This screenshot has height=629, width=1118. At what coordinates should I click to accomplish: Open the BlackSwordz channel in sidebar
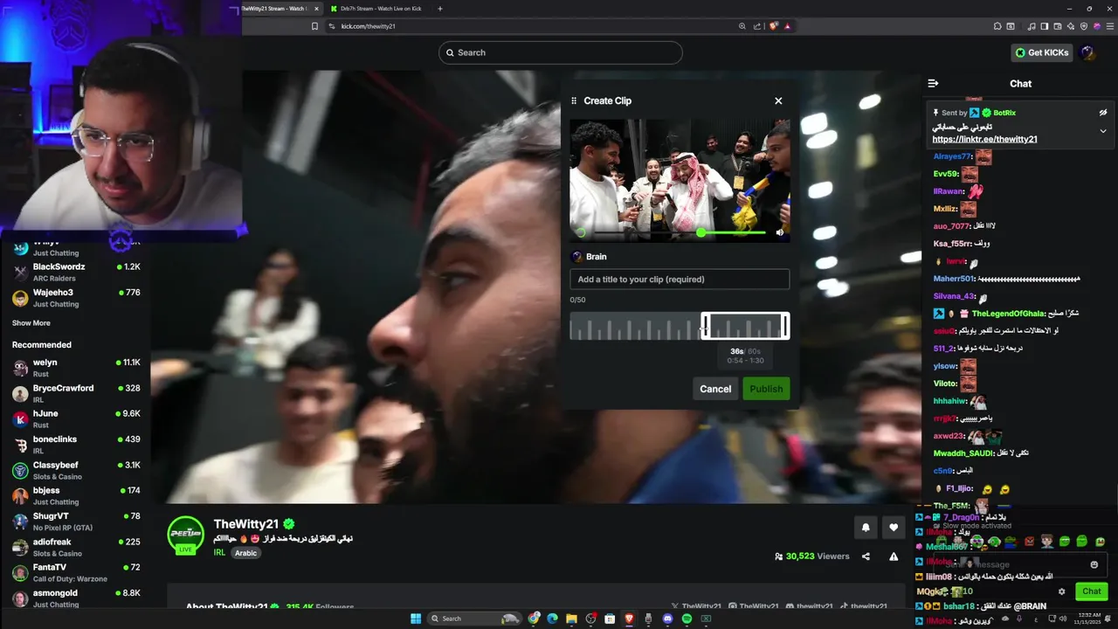[76, 272]
